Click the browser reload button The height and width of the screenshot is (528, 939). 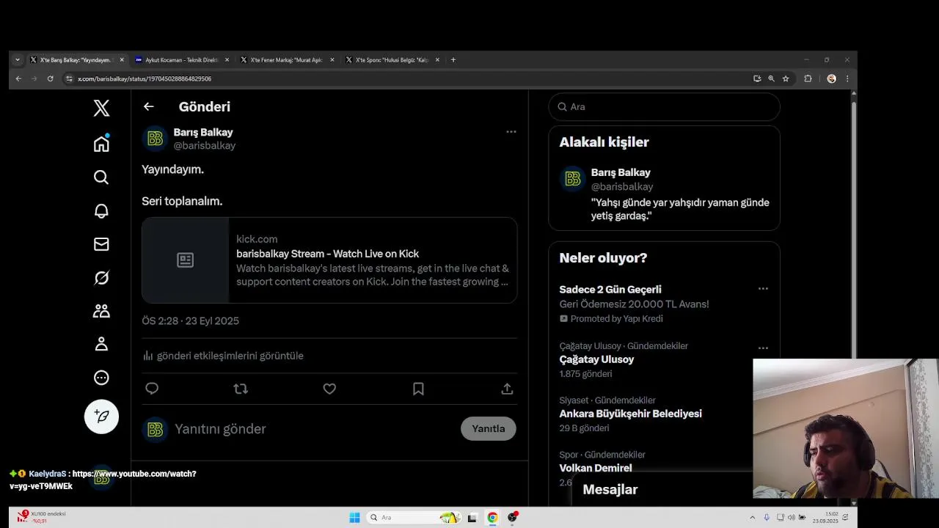(50, 78)
